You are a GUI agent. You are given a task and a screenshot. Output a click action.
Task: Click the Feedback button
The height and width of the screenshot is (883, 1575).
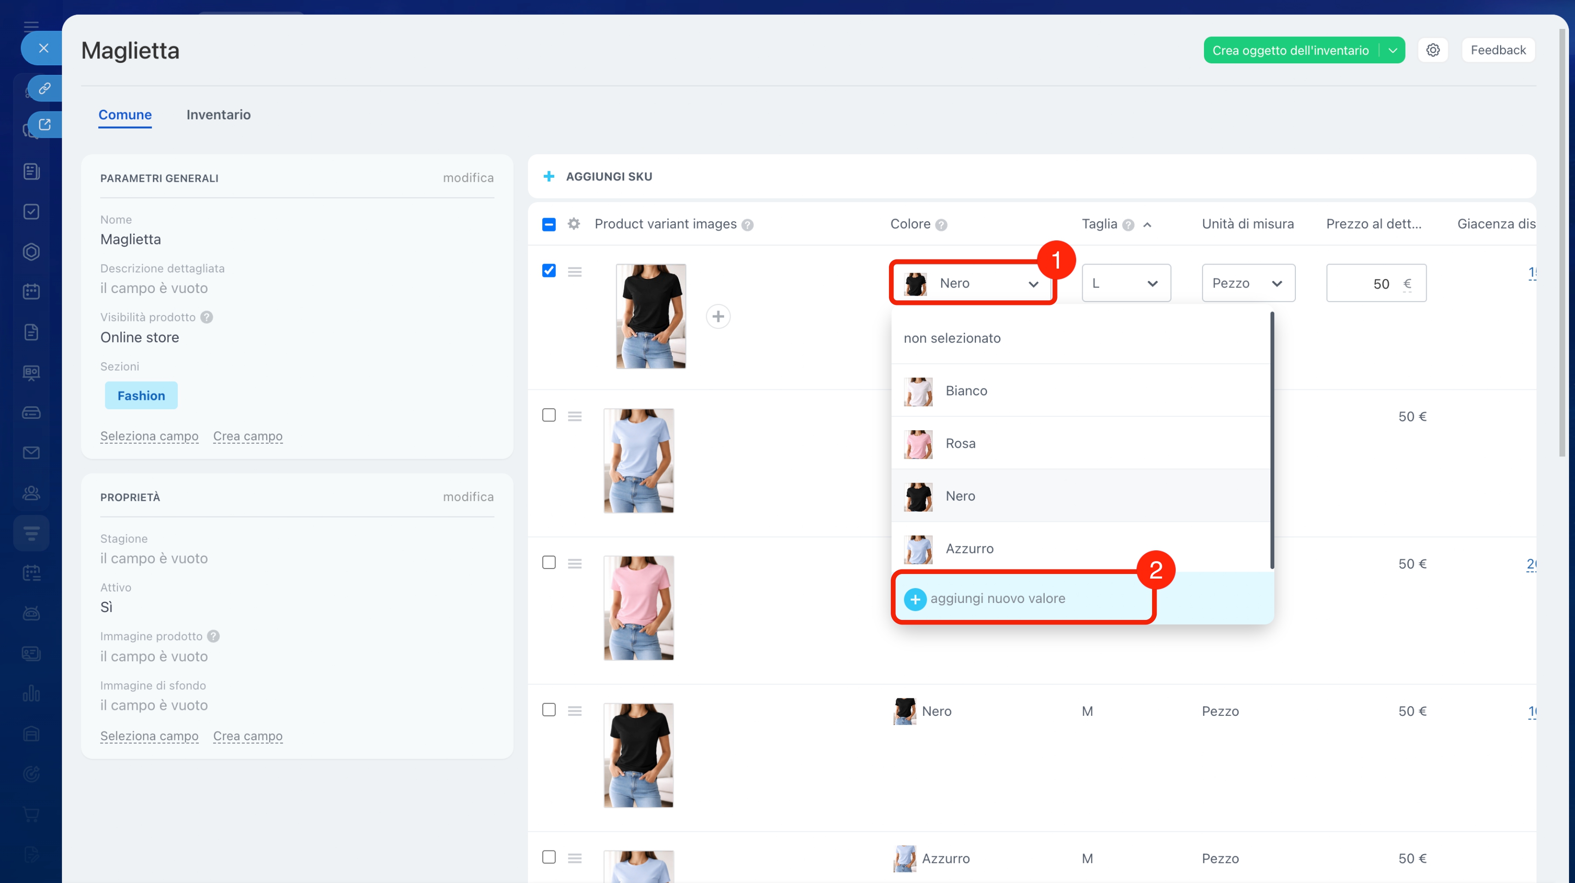click(1498, 50)
